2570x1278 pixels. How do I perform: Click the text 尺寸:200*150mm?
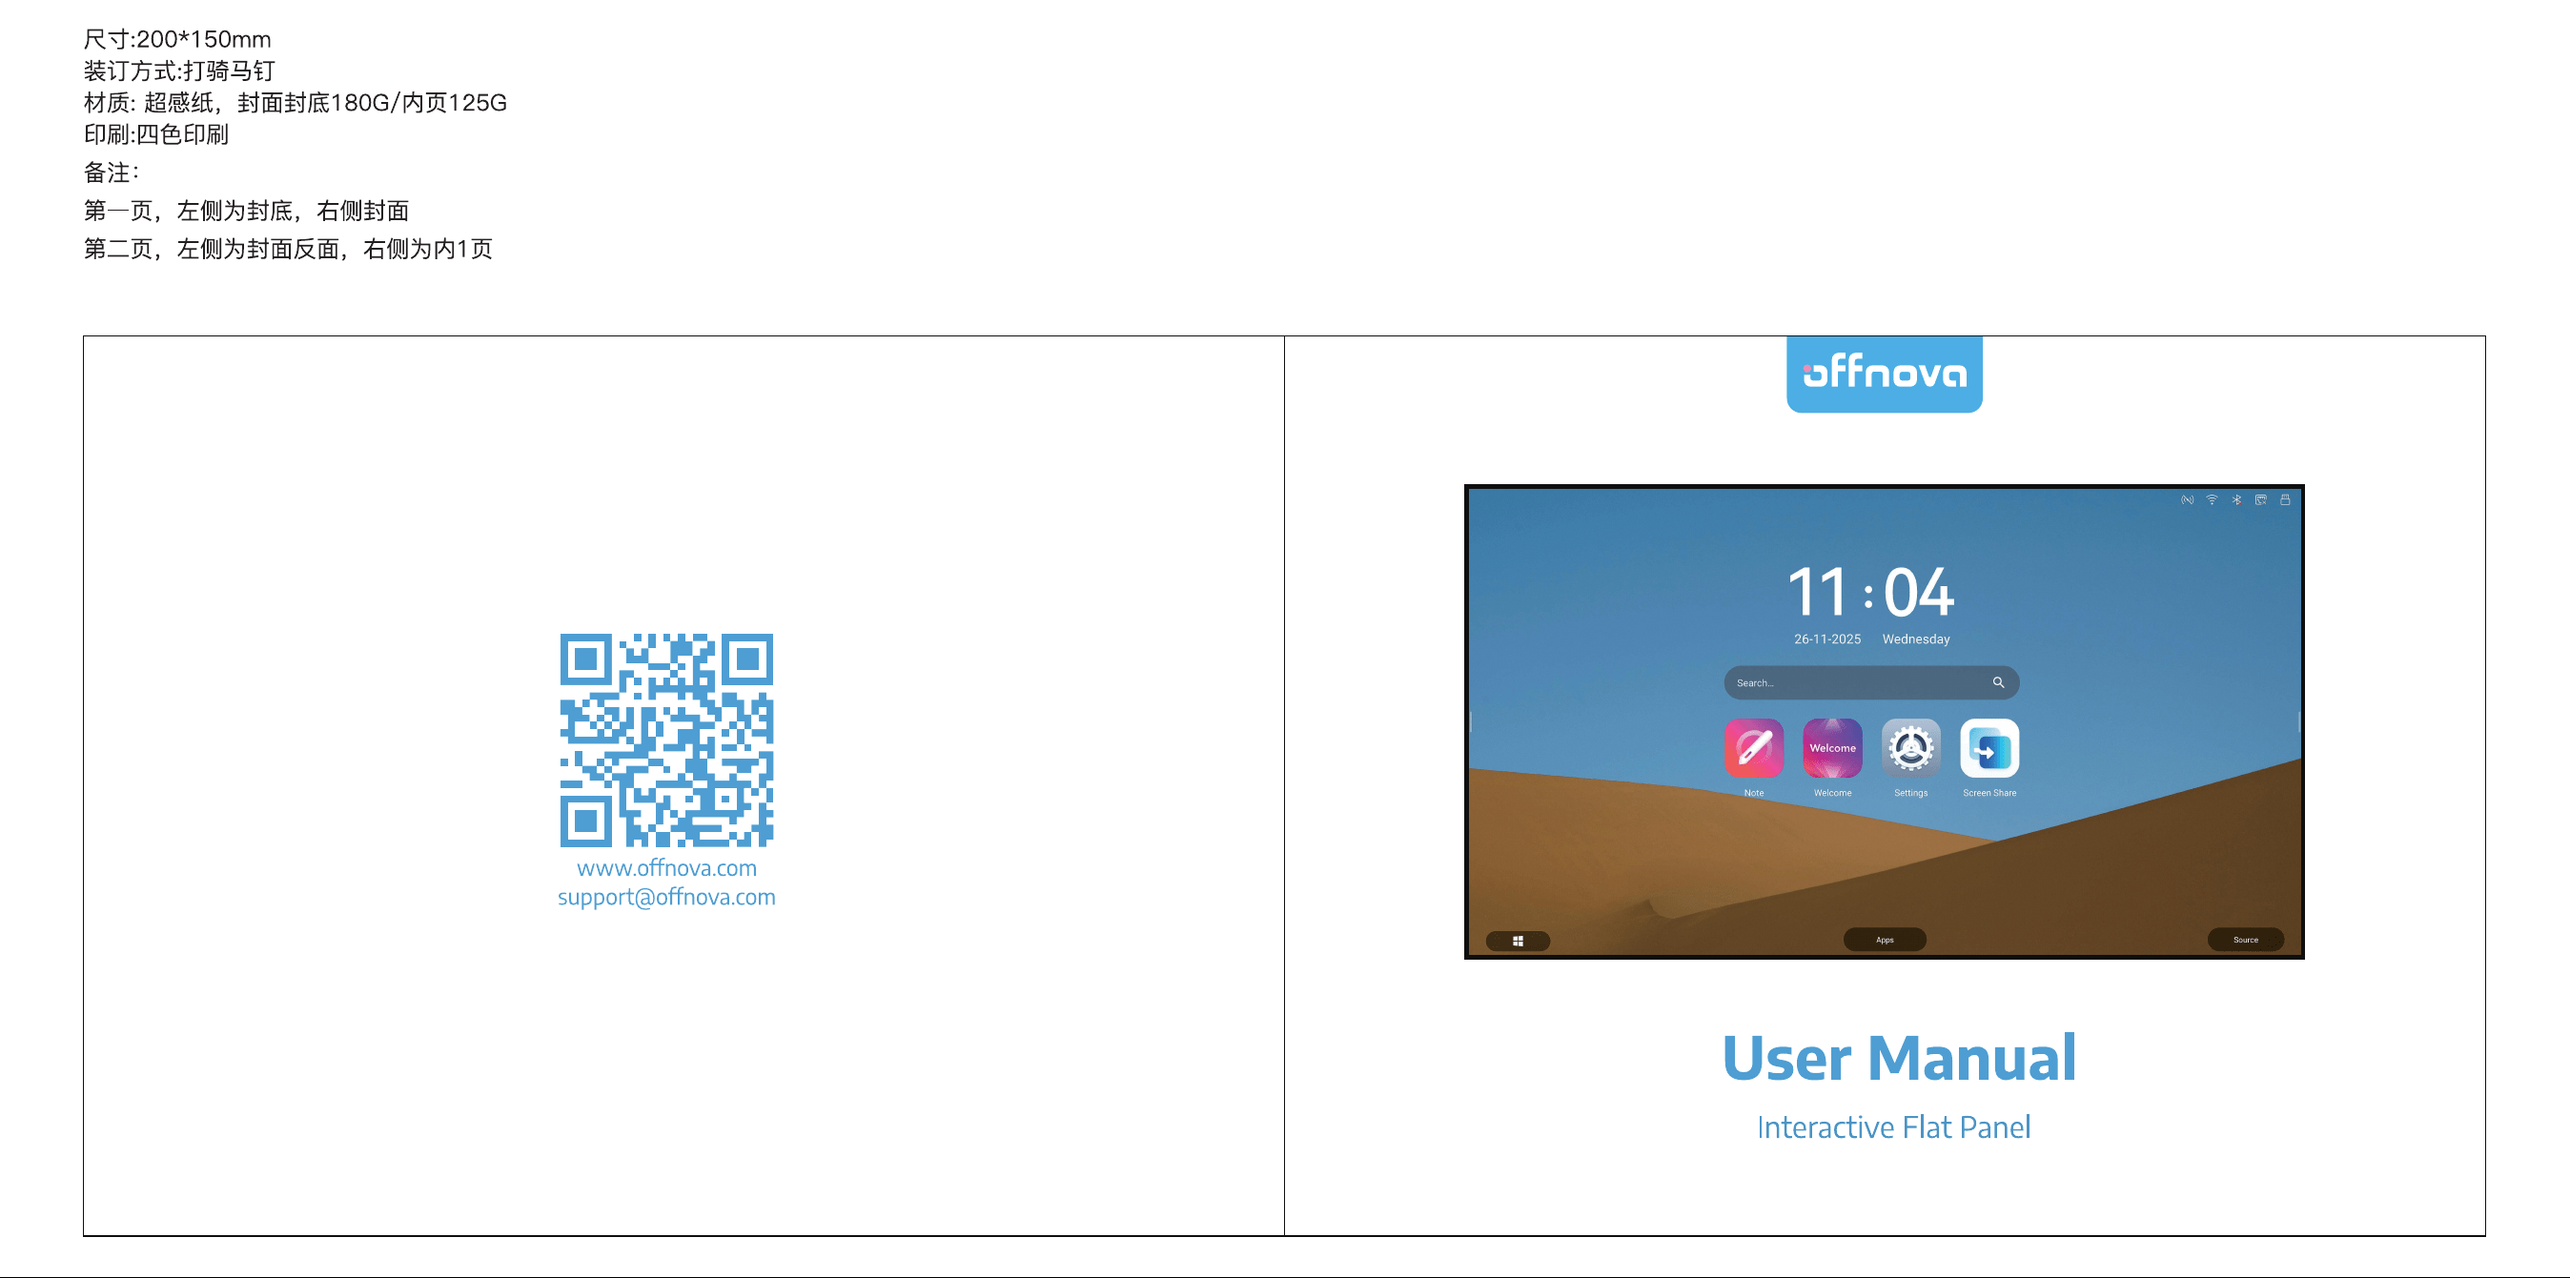tap(177, 39)
